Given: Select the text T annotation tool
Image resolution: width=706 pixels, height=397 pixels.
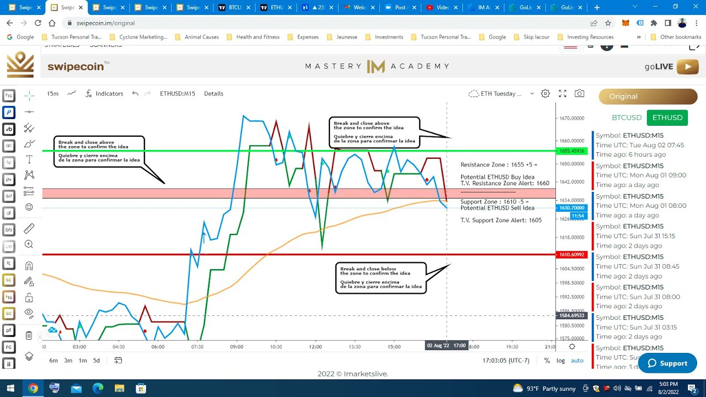Looking at the screenshot, I should (29, 159).
